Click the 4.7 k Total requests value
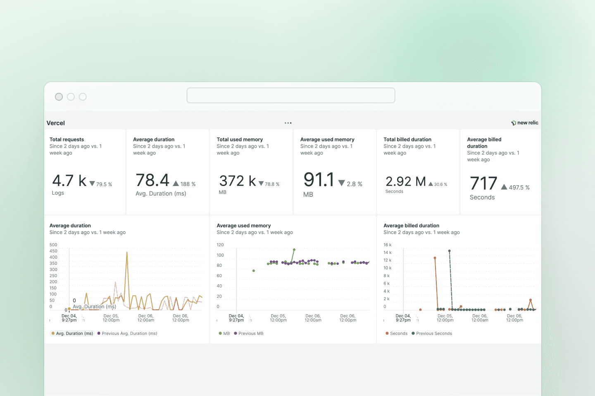The width and height of the screenshot is (595, 396). click(x=69, y=181)
